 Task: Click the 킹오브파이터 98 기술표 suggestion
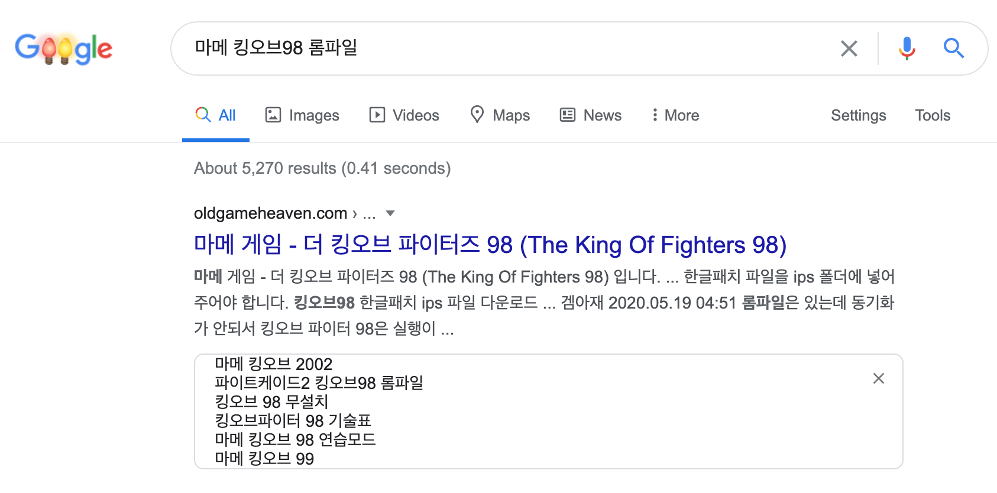[296, 420]
